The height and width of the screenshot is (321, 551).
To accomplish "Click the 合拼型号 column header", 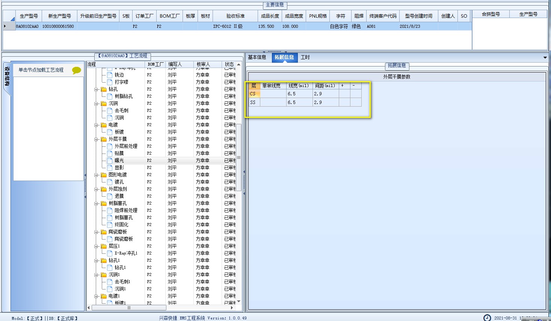I will 491,14.
